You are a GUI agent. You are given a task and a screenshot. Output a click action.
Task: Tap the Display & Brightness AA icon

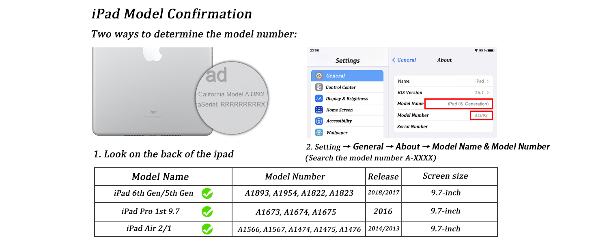tap(319, 98)
